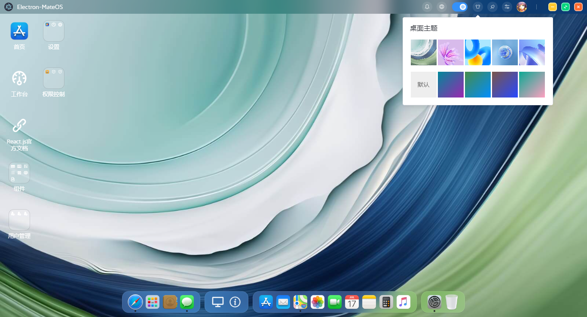Open the Calendar showing July 17
587x317 pixels.
pos(352,302)
